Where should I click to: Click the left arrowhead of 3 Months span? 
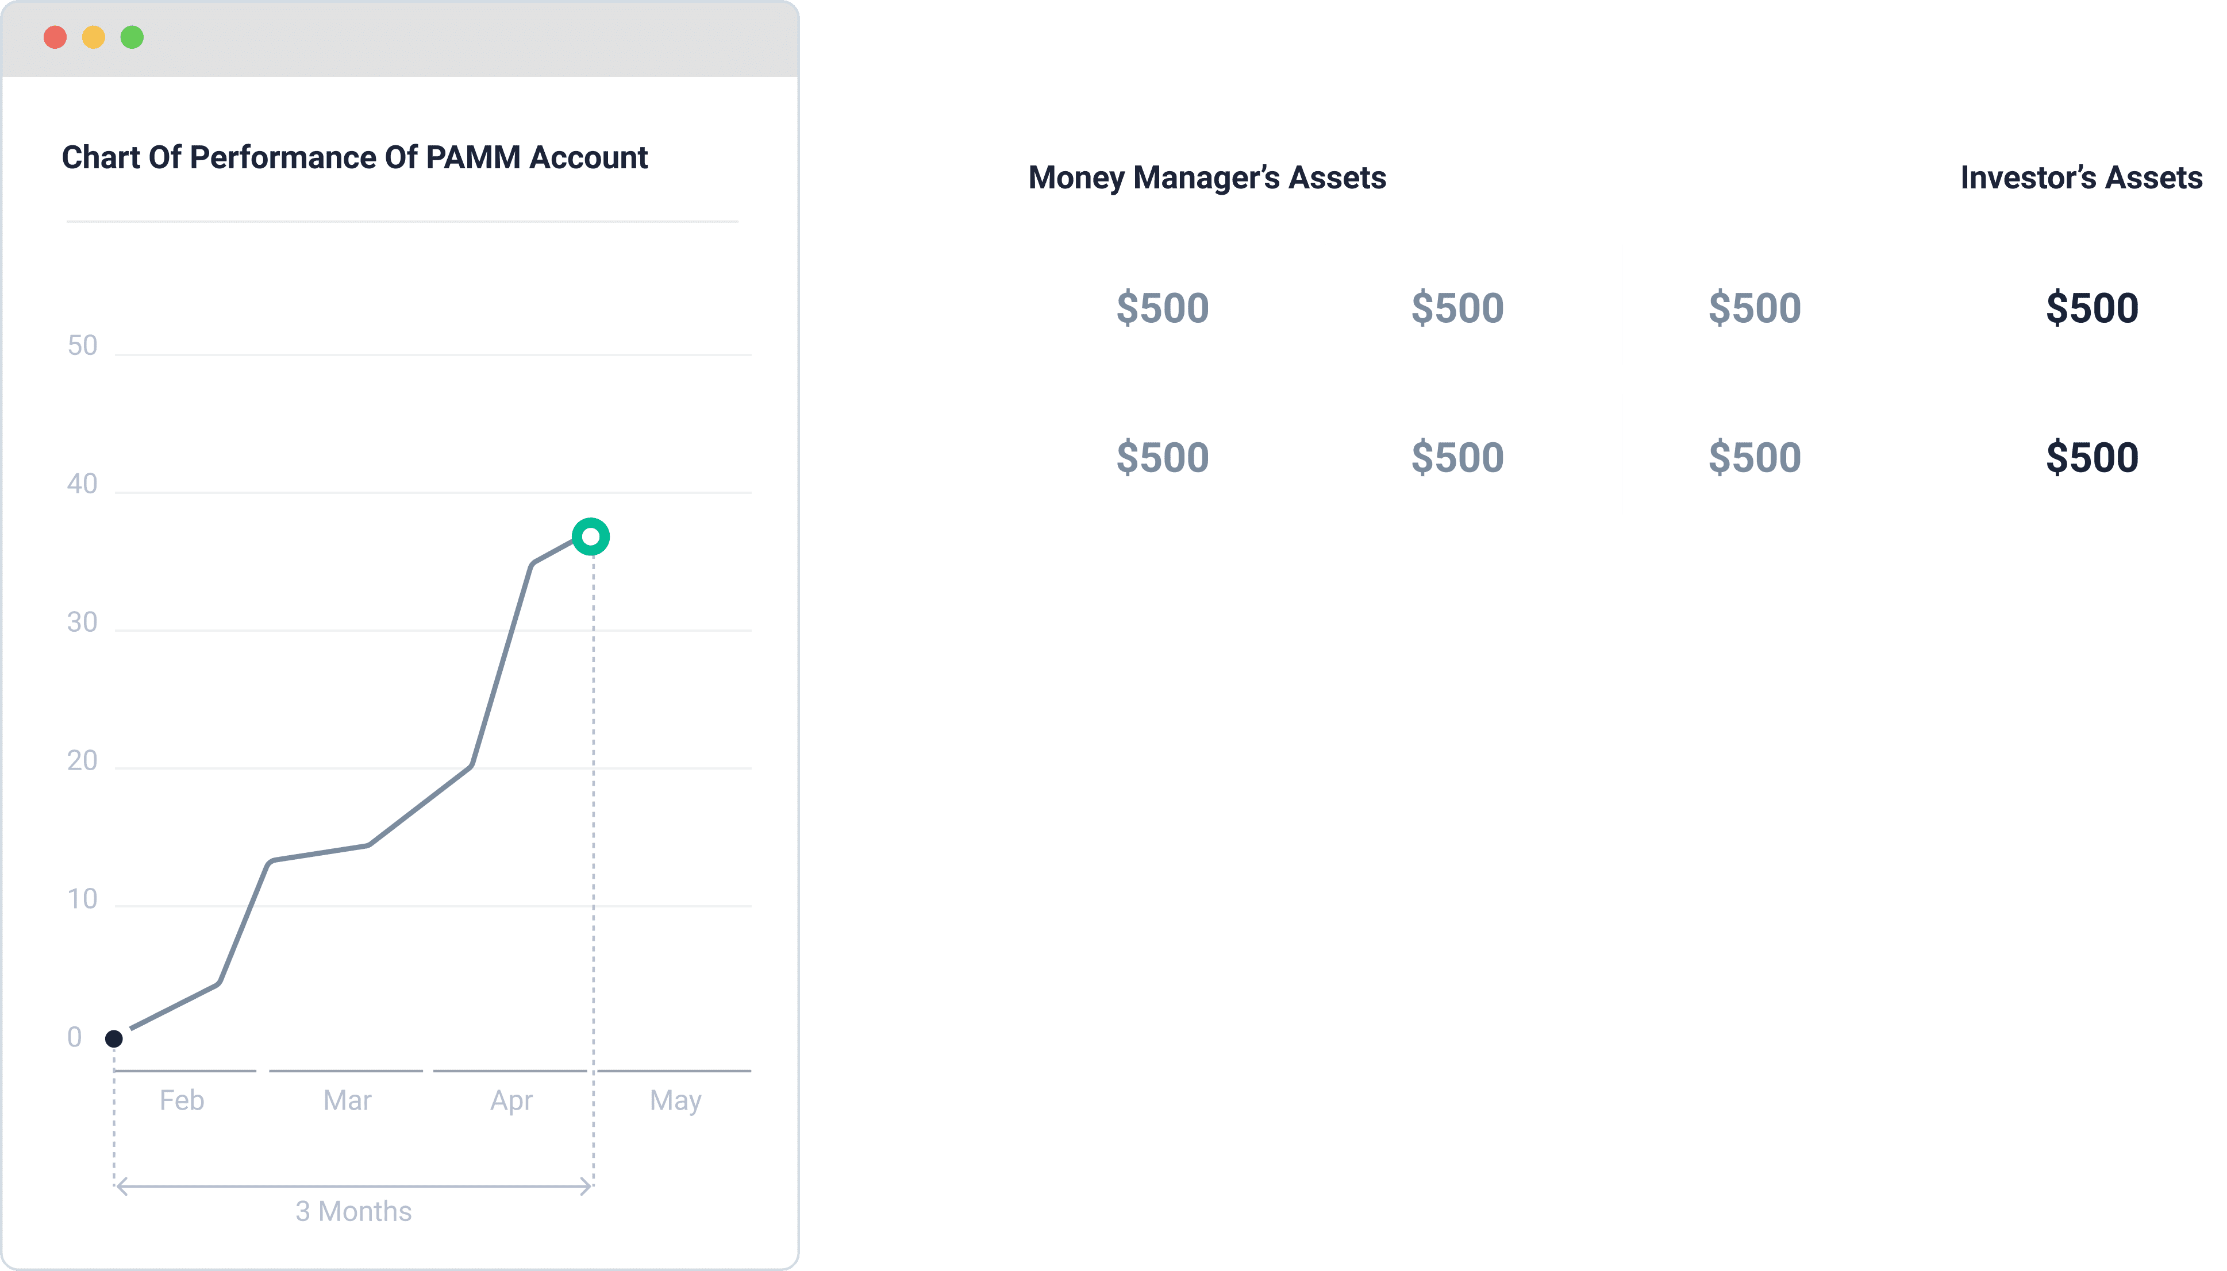tap(122, 1187)
